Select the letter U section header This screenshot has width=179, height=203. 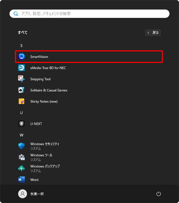coord(21,113)
